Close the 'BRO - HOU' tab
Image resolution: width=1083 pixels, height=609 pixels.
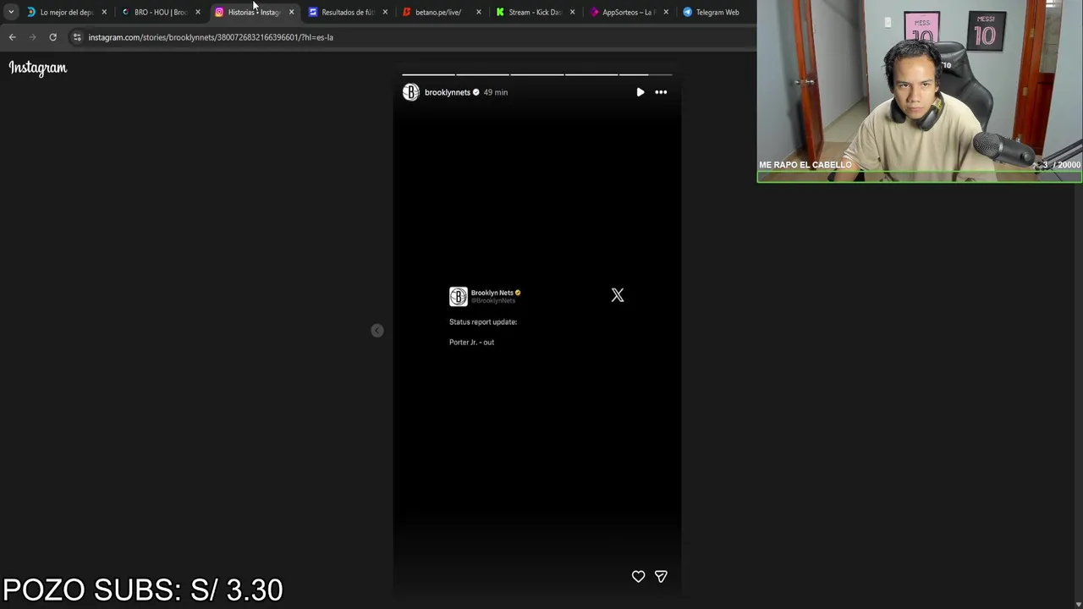click(198, 12)
